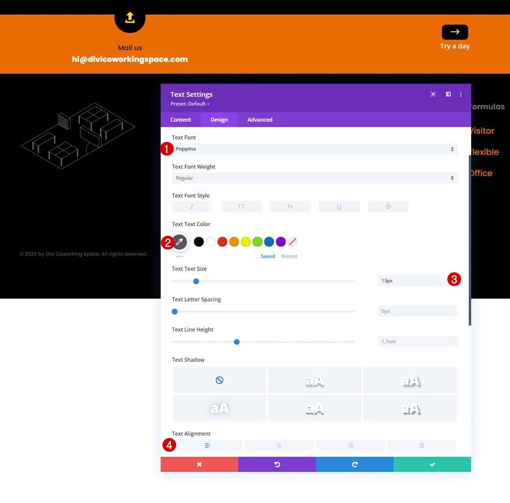Click the undo purple arrow button
The image size is (510, 503).
point(277,464)
